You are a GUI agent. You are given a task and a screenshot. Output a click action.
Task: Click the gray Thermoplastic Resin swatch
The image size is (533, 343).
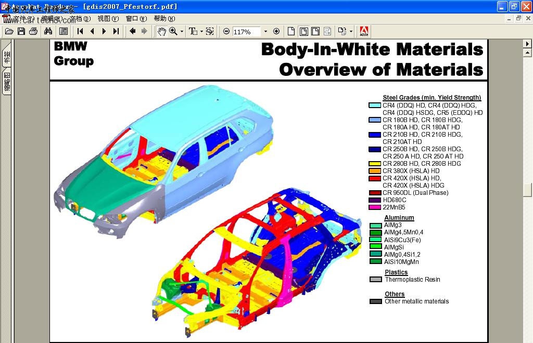click(x=376, y=280)
